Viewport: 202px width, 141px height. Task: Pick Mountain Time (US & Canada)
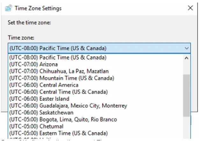click(61, 78)
